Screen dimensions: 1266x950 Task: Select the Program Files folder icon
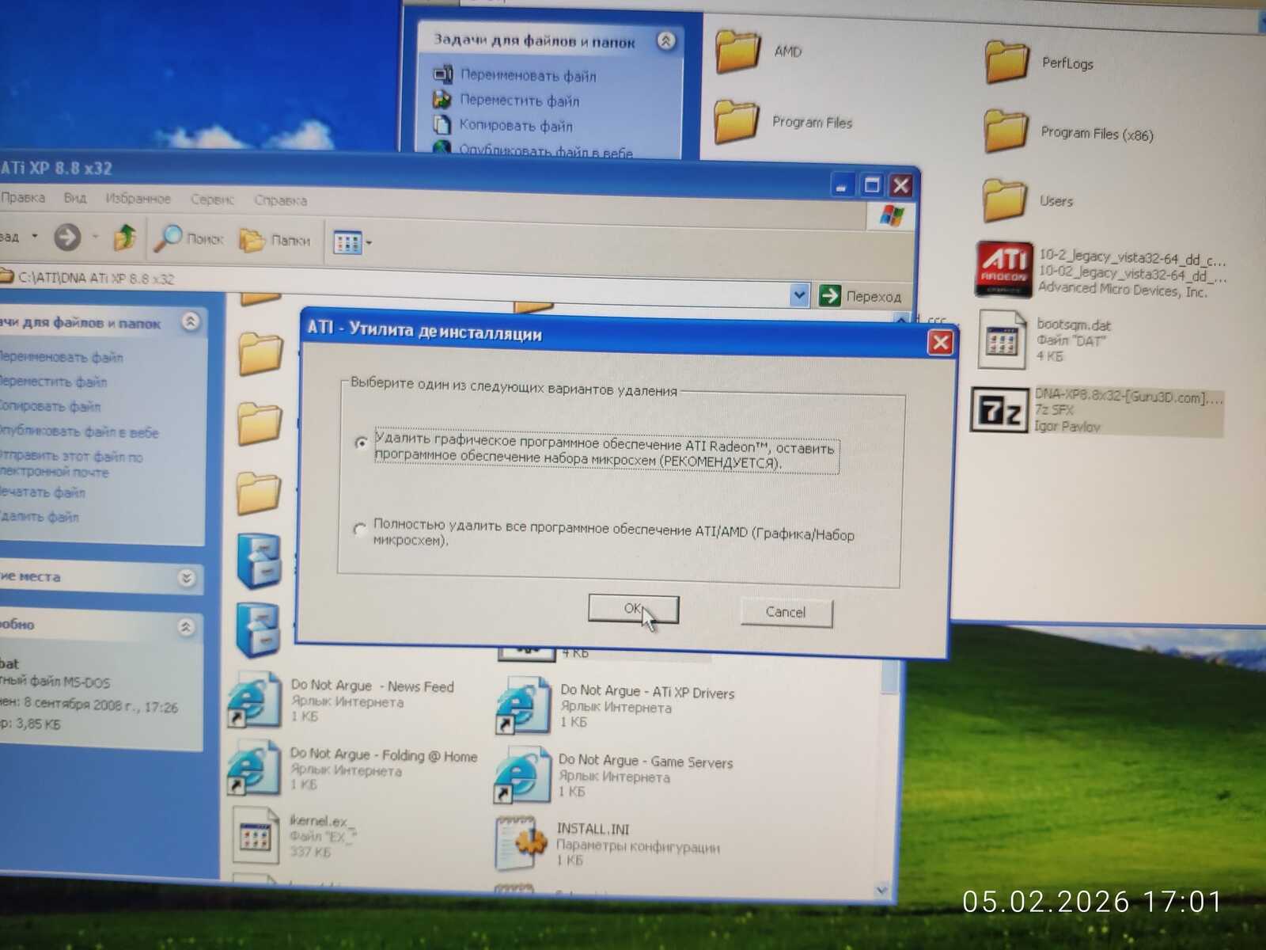tap(737, 121)
